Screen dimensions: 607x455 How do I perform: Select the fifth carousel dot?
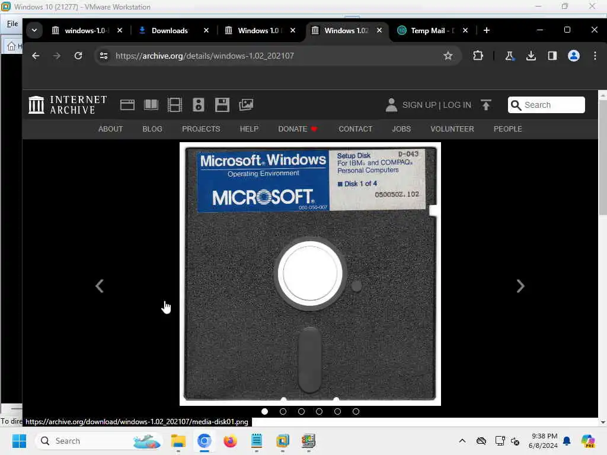(x=337, y=412)
